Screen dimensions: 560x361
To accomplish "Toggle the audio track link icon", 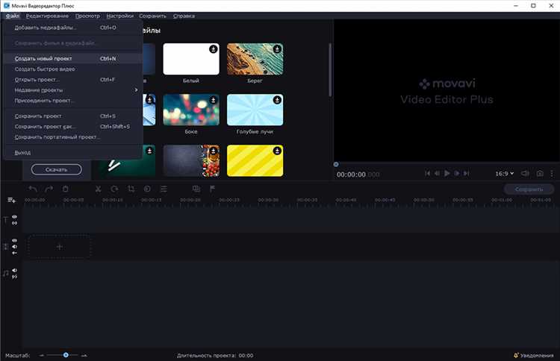I will click(14, 277).
